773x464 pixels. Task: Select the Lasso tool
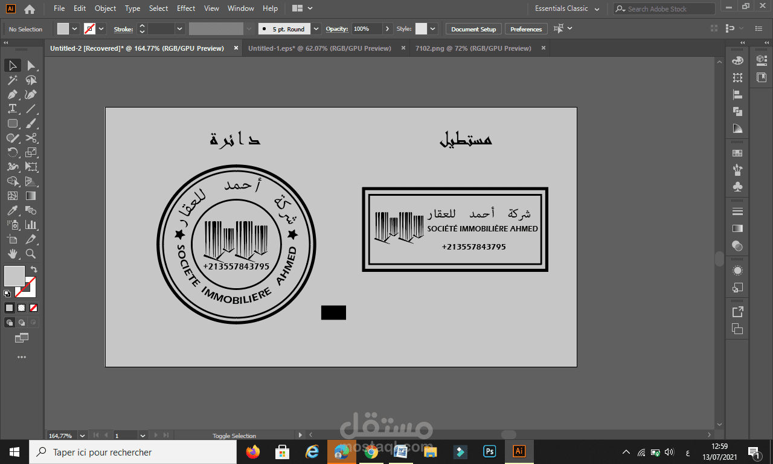pos(31,80)
